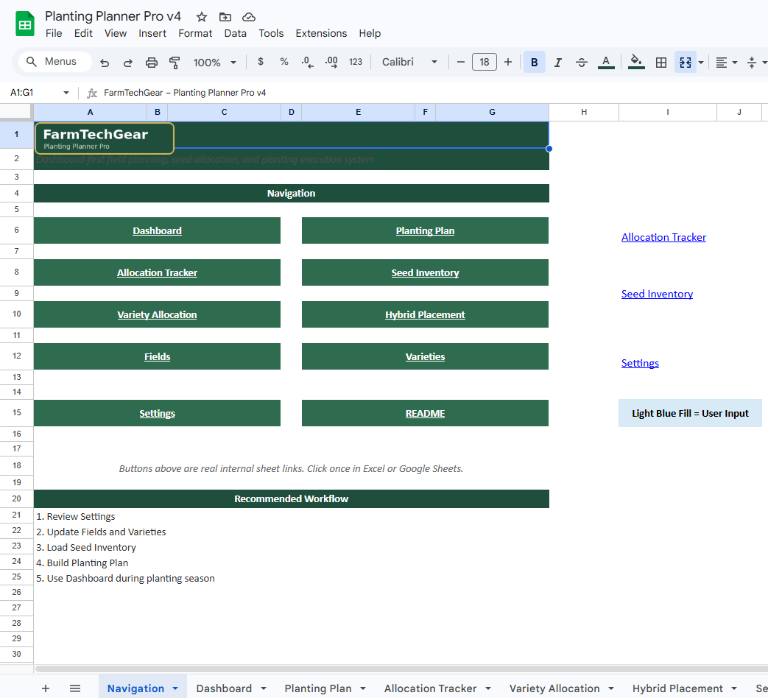Click the Paint format tool
768x698 pixels.
click(x=175, y=62)
